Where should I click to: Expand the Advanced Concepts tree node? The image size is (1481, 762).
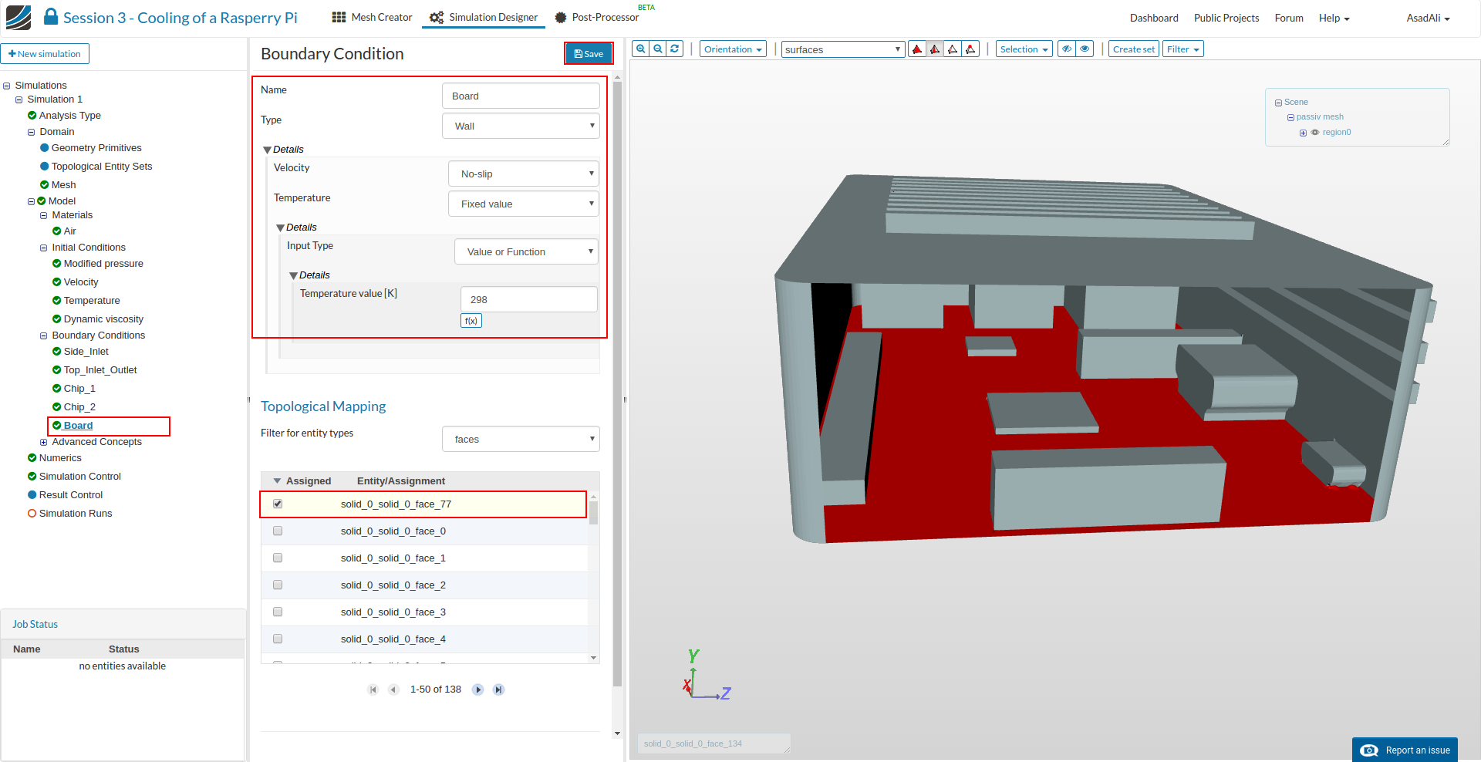[44, 442]
